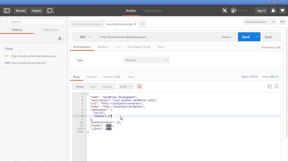Click the Params button
288x162 pixels.
pyautogui.click(x=226, y=37)
